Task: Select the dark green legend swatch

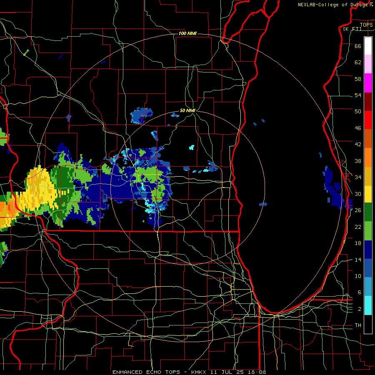Action: pyautogui.click(x=368, y=212)
